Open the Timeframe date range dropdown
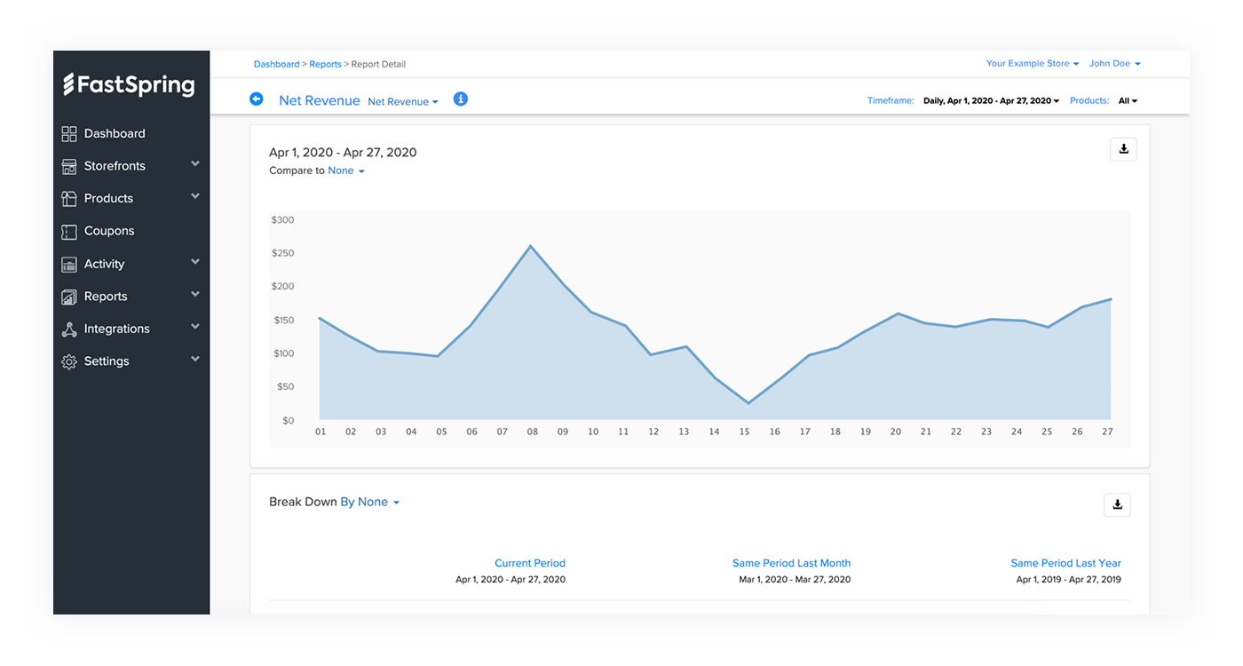This screenshot has width=1243, height=666. pyautogui.click(x=991, y=101)
